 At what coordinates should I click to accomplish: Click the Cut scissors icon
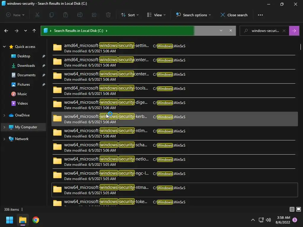(37, 15)
